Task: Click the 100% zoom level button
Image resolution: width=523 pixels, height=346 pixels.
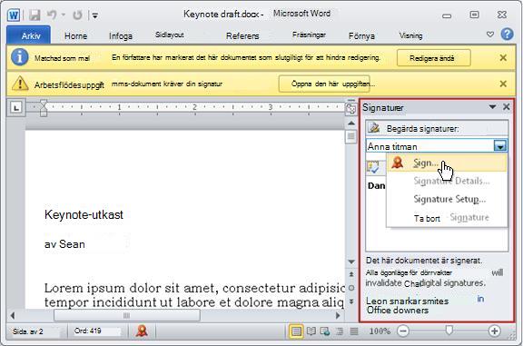Action: [x=380, y=331]
